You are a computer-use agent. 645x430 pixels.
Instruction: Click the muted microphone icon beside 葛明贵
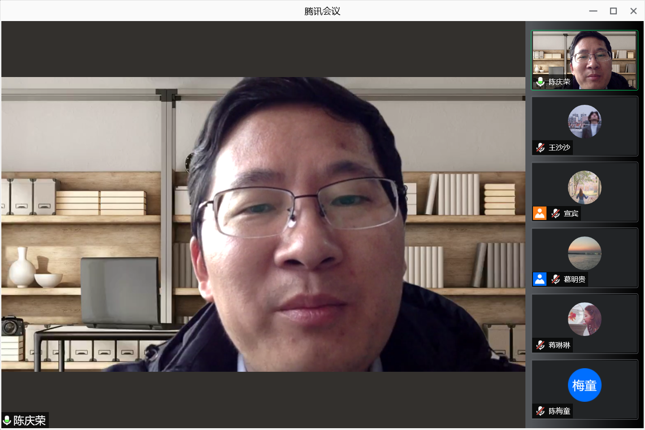coord(556,279)
